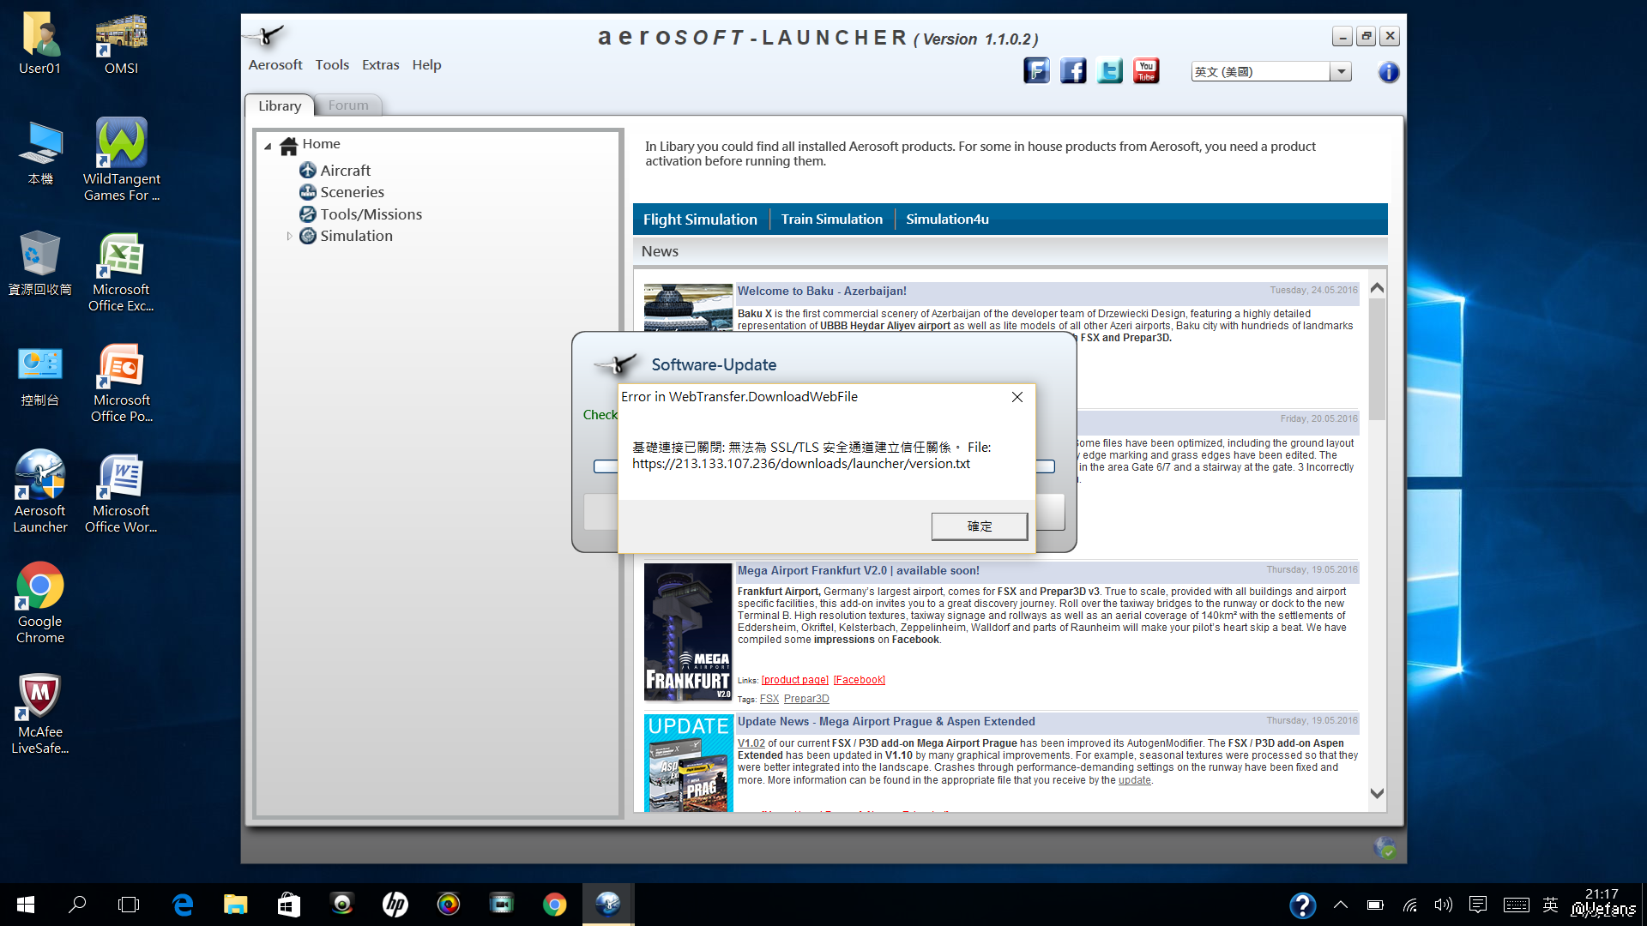Open the Tools menu

pyautogui.click(x=332, y=65)
